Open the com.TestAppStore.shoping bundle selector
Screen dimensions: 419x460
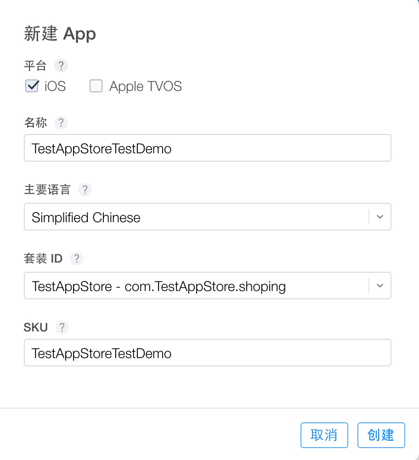pos(198,286)
